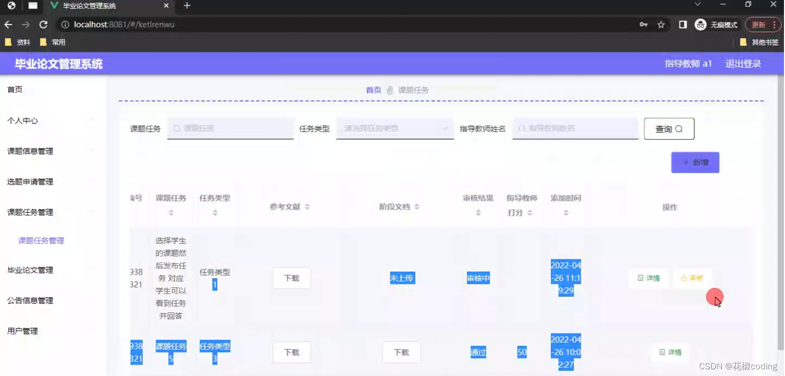The image size is (785, 376).
Task: Sort by 阶段文档 column arrows
Action: point(417,207)
